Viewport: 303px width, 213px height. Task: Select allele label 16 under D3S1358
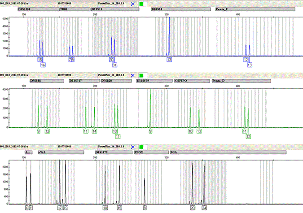pos(43,65)
